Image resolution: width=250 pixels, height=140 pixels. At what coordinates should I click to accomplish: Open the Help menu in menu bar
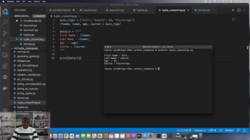tap(44, 2)
